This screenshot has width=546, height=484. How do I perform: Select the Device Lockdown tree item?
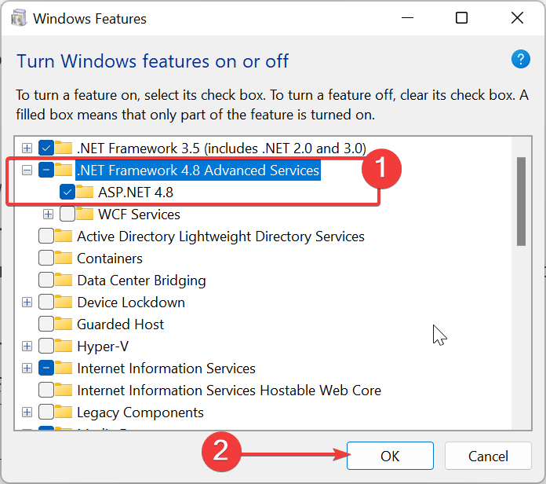130,302
